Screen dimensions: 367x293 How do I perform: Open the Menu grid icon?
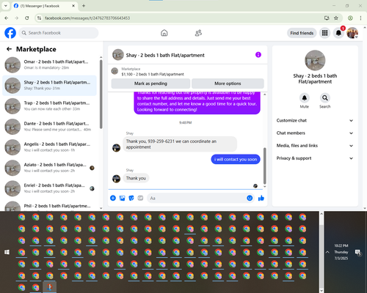324,33
